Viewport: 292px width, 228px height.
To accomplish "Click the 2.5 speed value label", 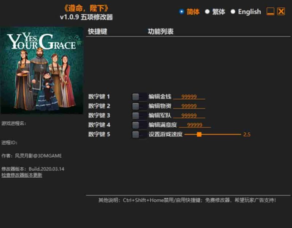I will tap(247, 134).
